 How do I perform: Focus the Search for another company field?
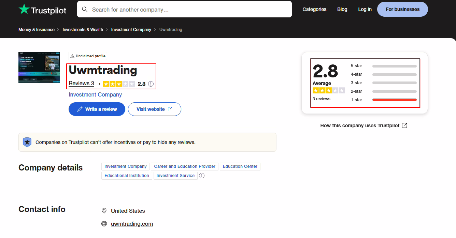pyautogui.click(x=184, y=9)
